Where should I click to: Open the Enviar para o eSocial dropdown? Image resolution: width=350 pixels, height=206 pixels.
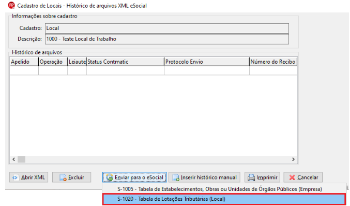[x=134, y=177]
